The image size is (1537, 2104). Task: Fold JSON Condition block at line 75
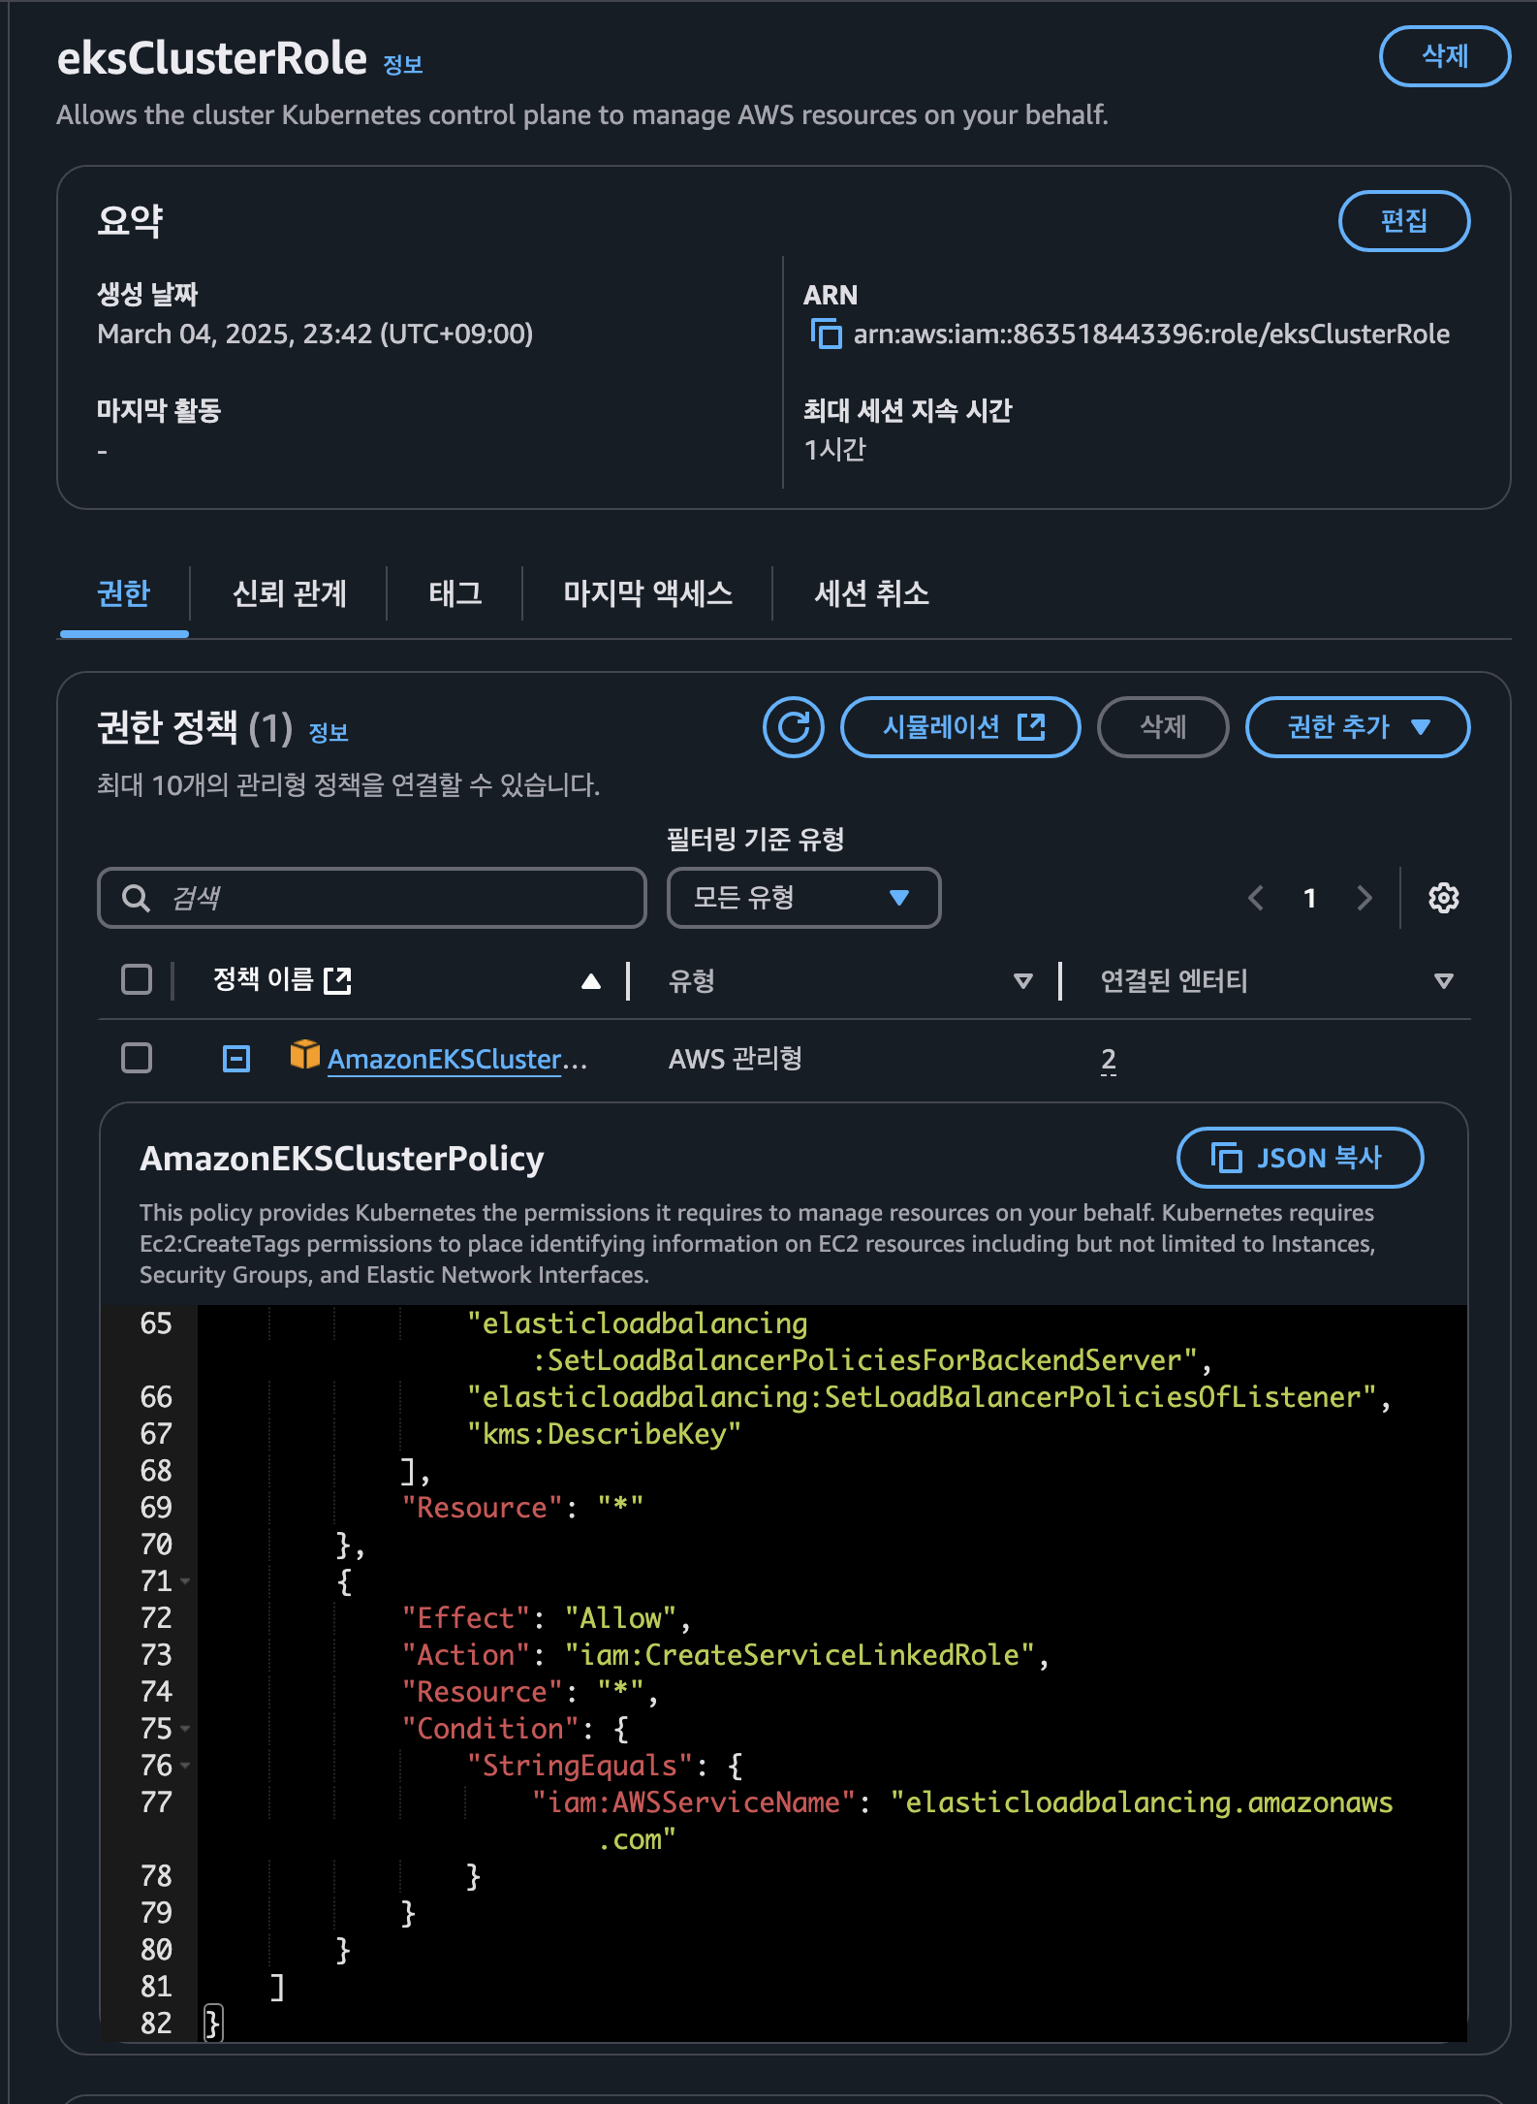[x=185, y=1729]
